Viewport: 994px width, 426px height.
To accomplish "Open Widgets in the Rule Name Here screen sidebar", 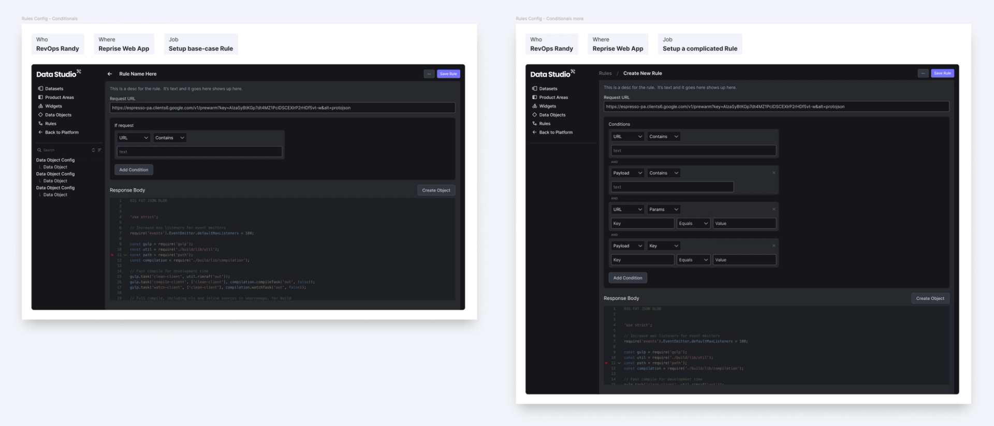I will [x=50, y=106].
